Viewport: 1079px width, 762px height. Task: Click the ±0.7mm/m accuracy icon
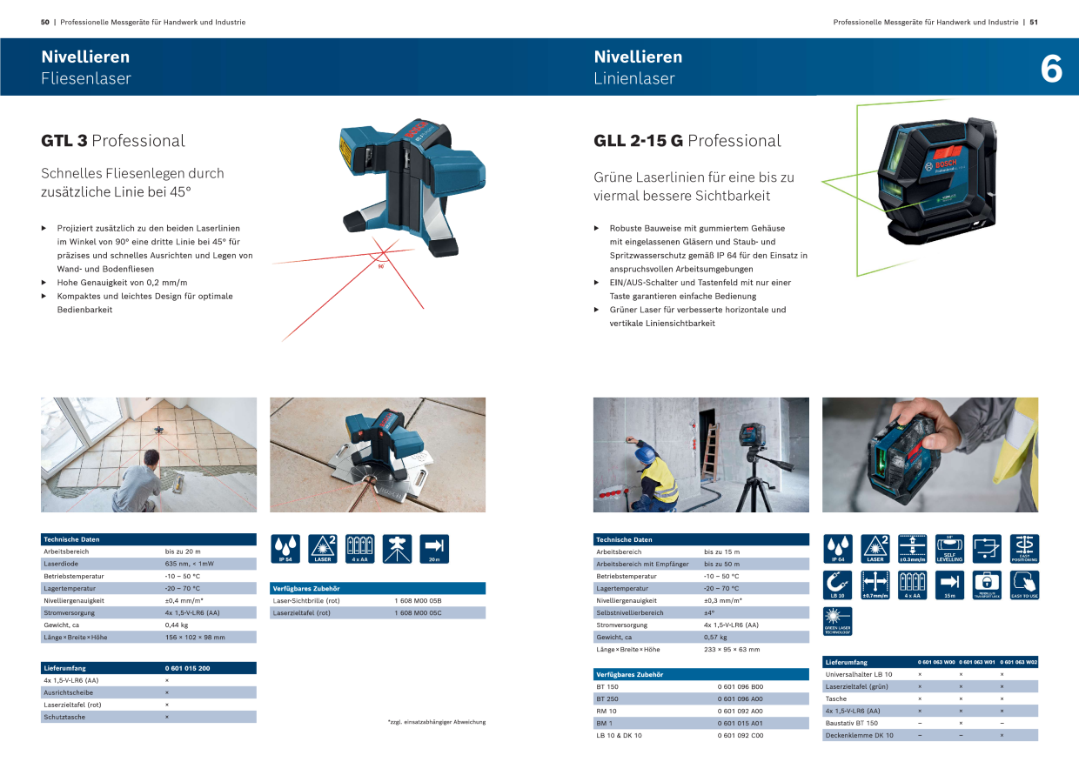[875, 585]
